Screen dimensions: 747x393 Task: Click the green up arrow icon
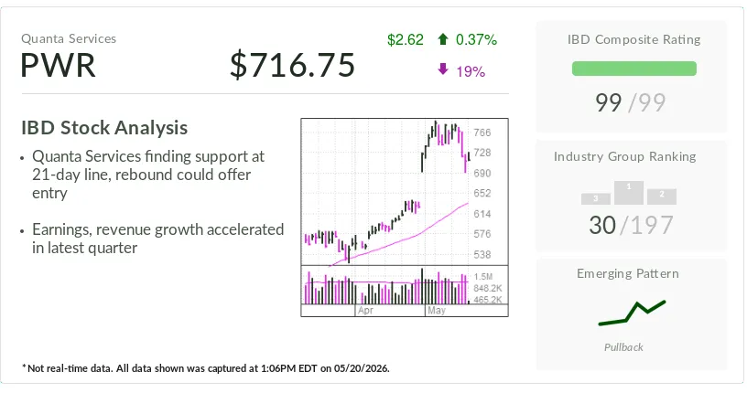coord(442,39)
